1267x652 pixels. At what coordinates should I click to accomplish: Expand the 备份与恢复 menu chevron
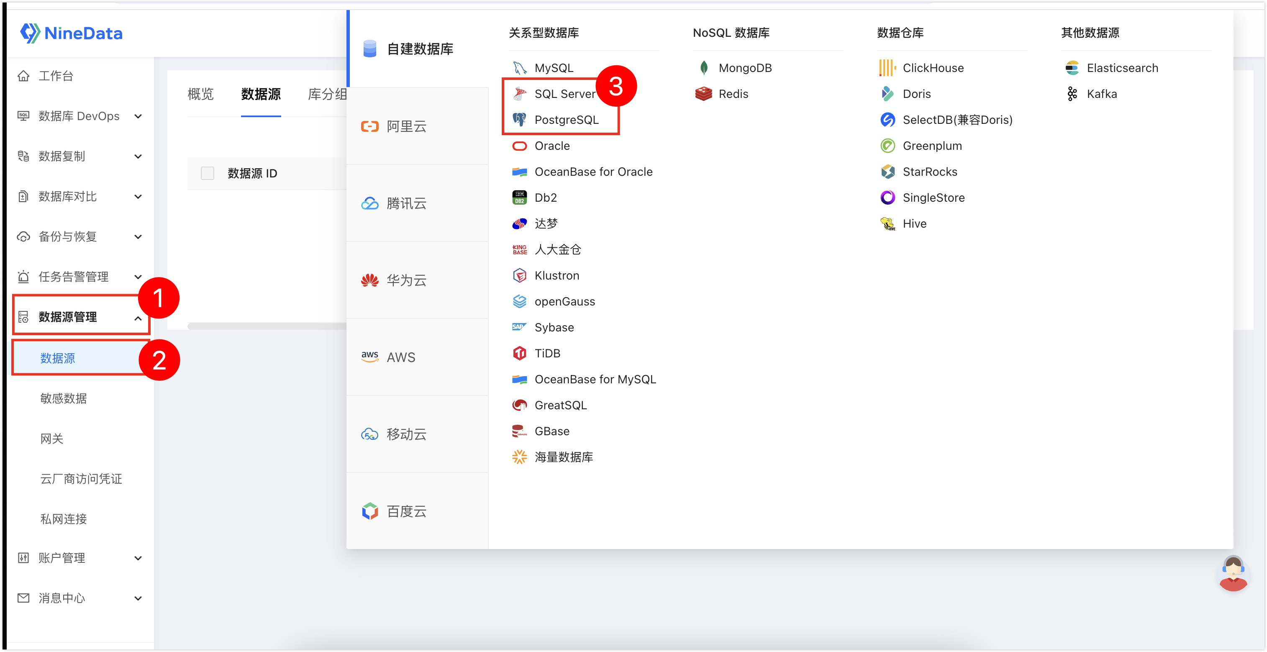pyautogui.click(x=138, y=237)
